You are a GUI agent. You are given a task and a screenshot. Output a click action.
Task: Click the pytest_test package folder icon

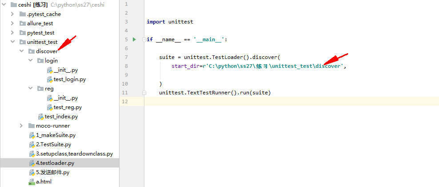pos(22,33)
